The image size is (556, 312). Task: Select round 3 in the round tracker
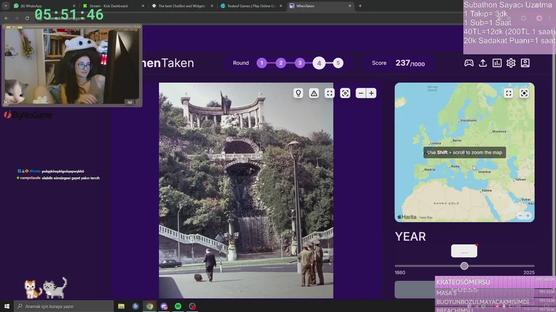coord(300,63)
